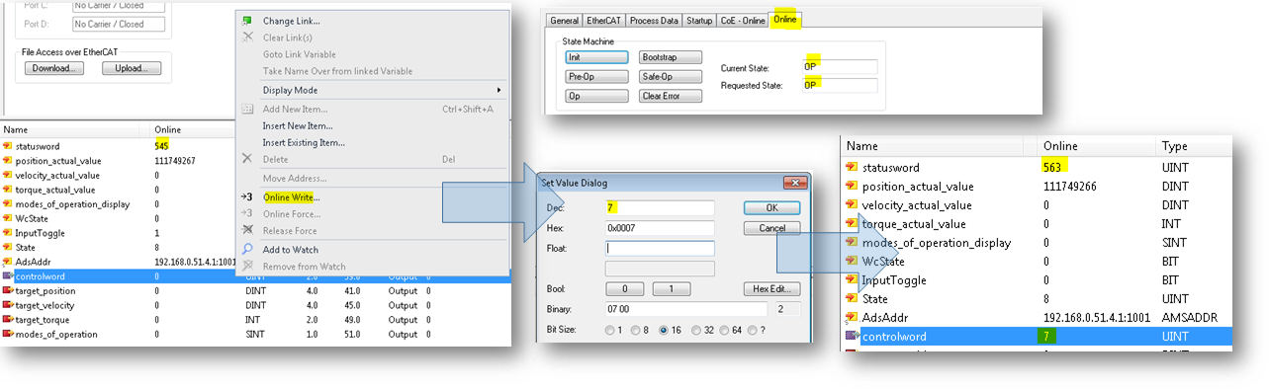Click the Float input field
This screenshot has height=389, width=1269.
(660, 248)
